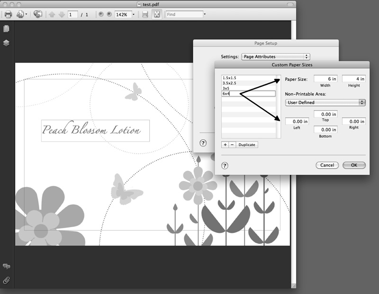
Task: Click the window resize grip corner
Action: pos(294,286)
